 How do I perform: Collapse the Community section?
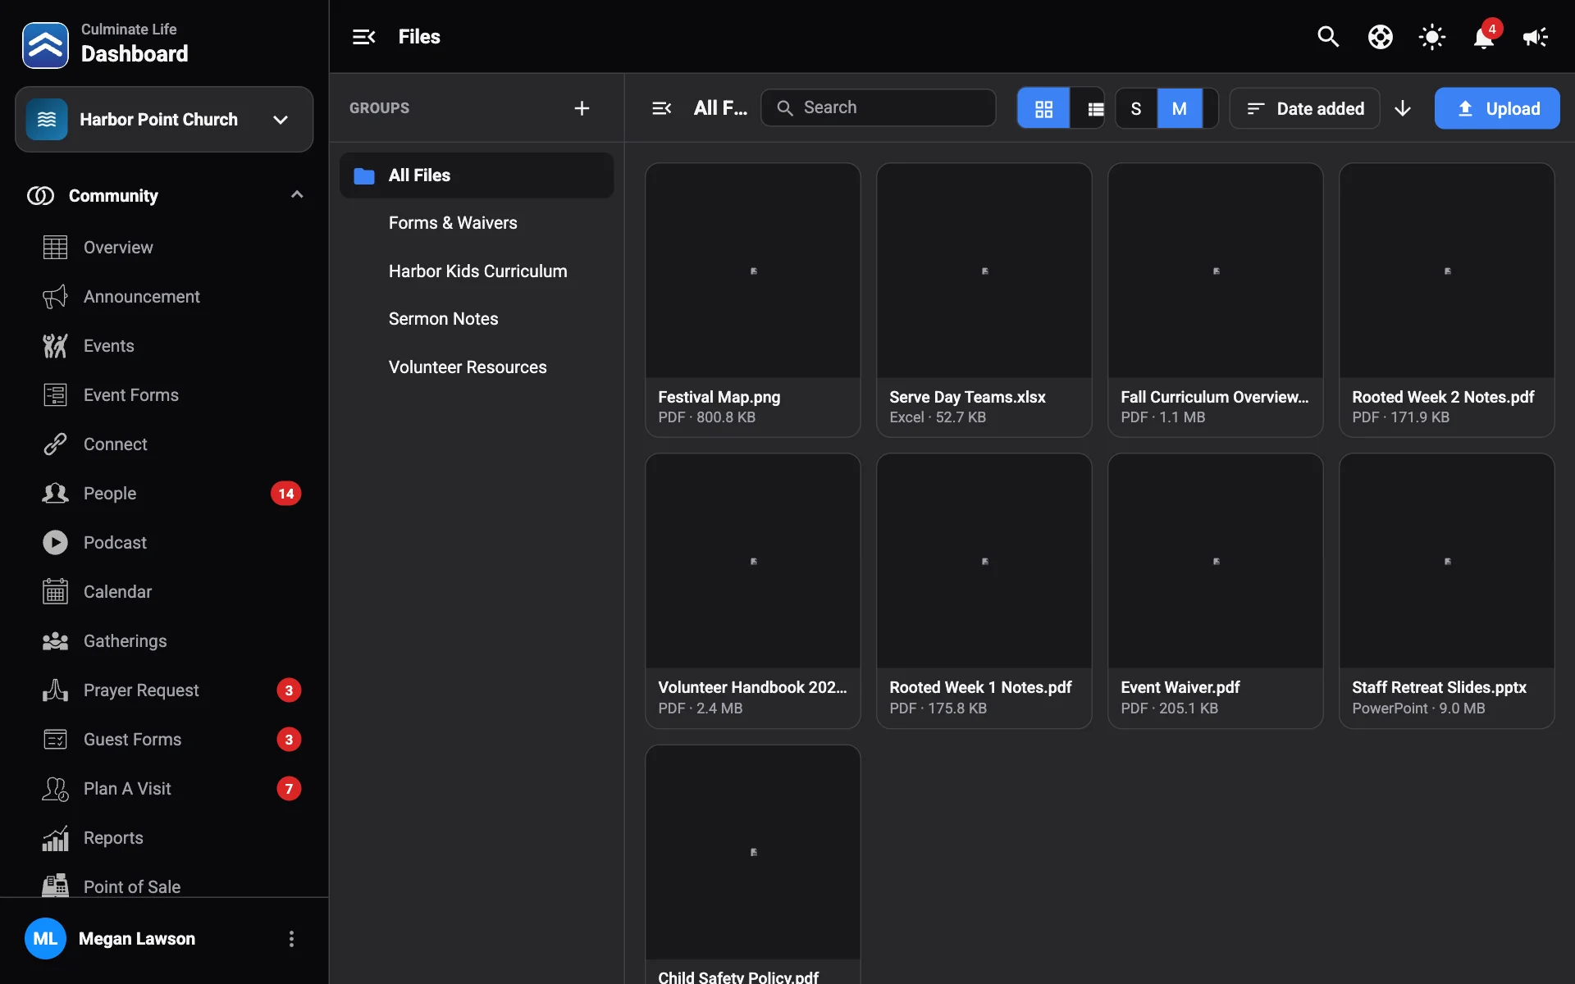point(164,195)
